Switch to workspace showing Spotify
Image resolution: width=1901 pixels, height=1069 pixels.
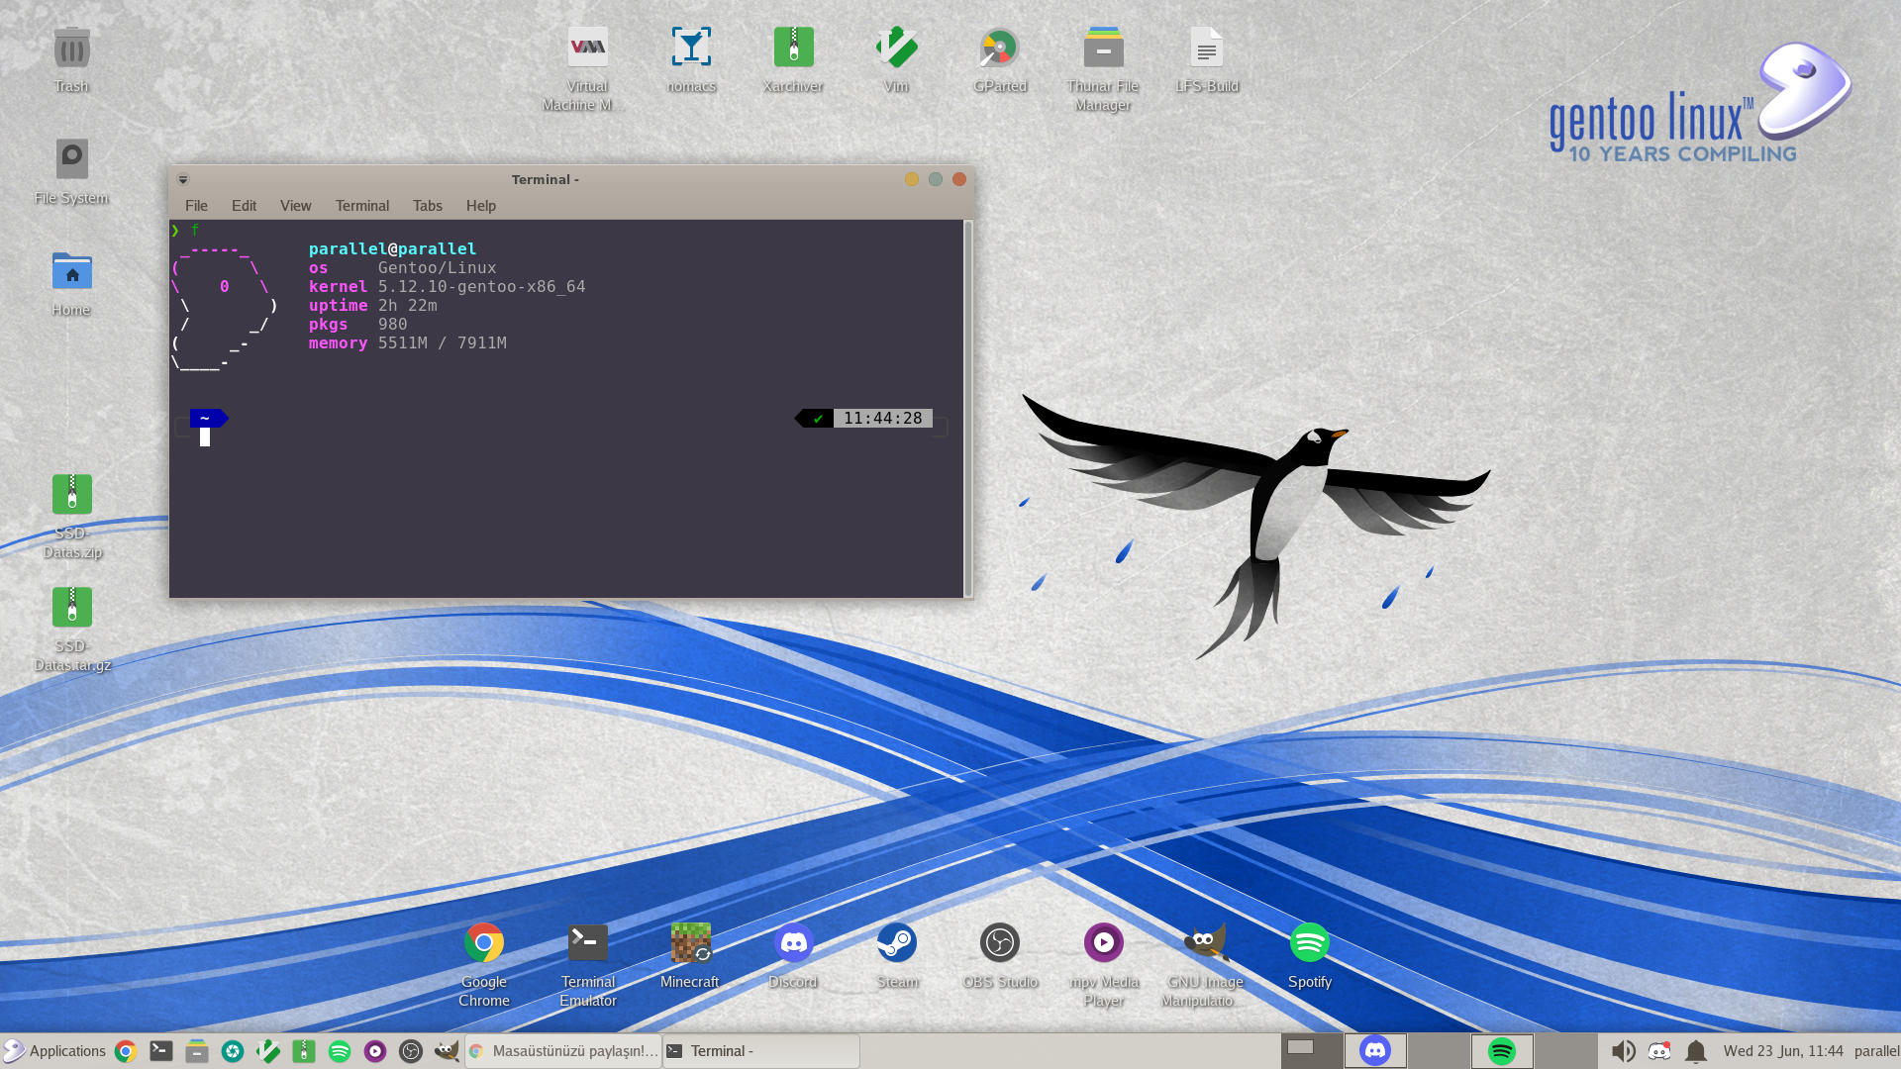pyautogui.click(x=1502, y=1051)
